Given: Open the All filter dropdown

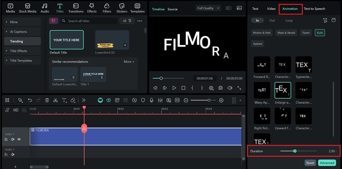Looking at the screenshot, I should coord(127,21).
